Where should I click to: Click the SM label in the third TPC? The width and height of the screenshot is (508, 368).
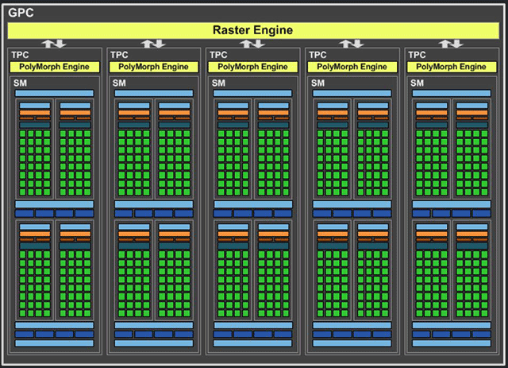click(x=218, y=83)
